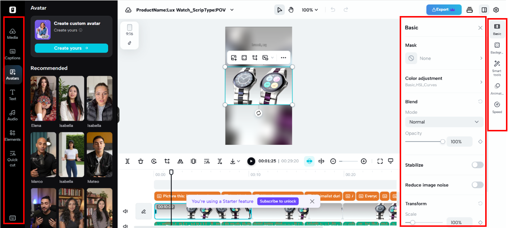The height and width of the screenshot is (228, 513).
Task: Click the Export button
Action: click(444, 10)
